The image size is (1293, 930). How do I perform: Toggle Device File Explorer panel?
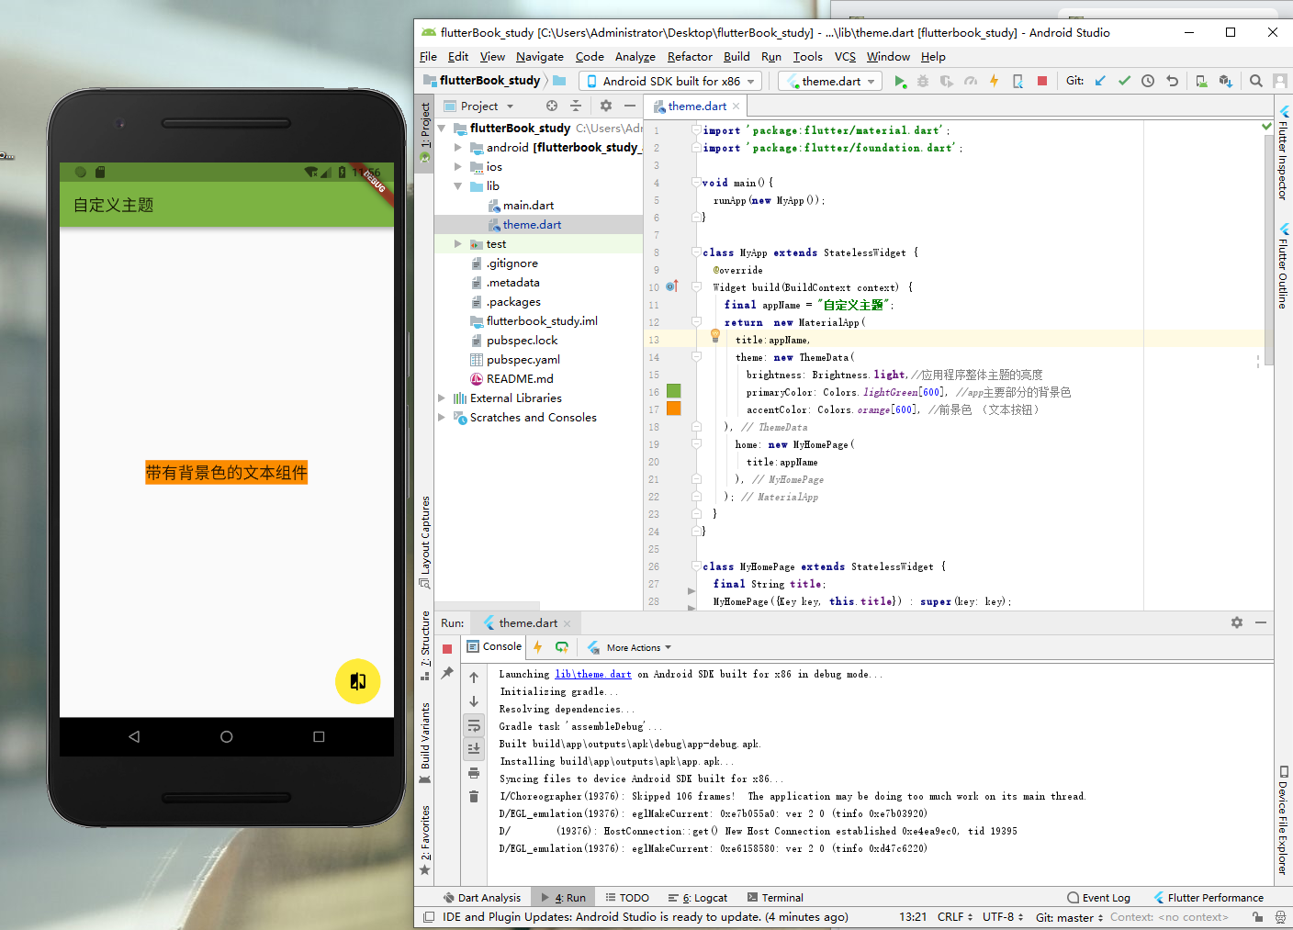(x=1283, y=820)
